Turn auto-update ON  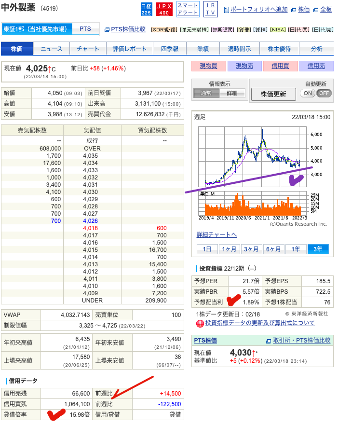click(308, 93)
